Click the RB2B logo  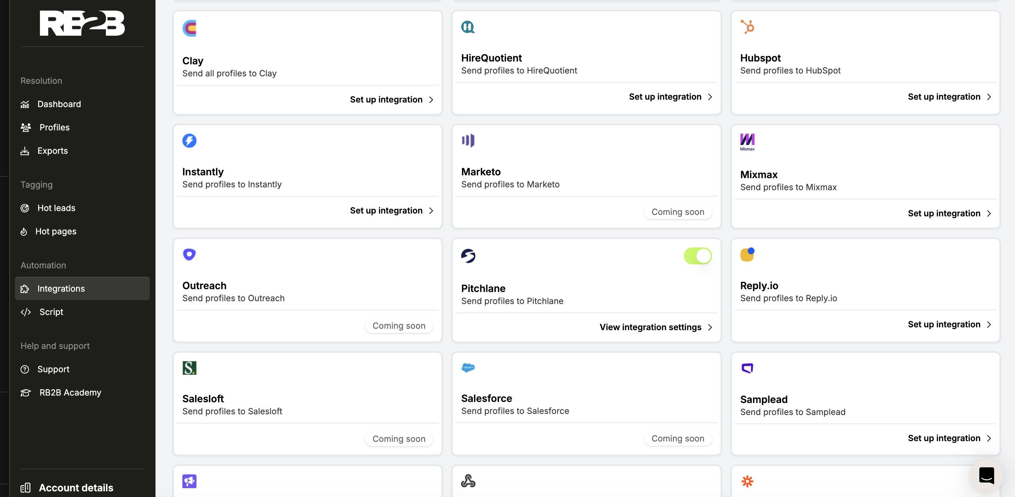tap(82, 23)
